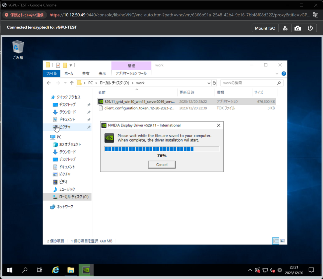Open the アプリケーション ツール tab
Screen dimensions: 323x279
coord(131,73)
